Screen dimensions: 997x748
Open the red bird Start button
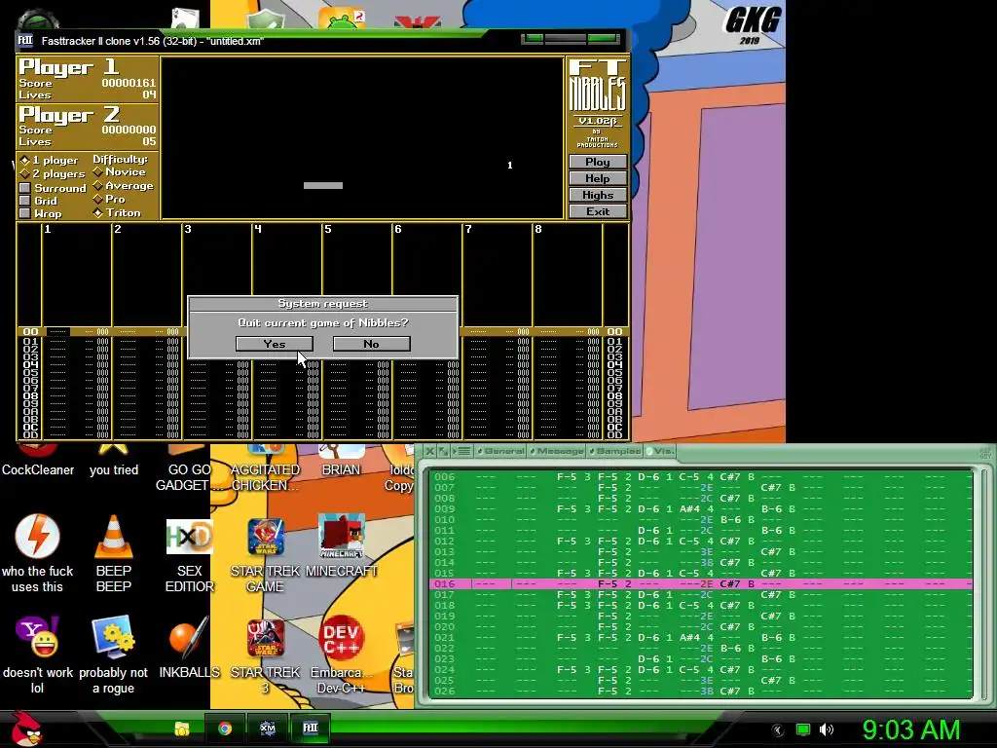(x=25, y=729)
